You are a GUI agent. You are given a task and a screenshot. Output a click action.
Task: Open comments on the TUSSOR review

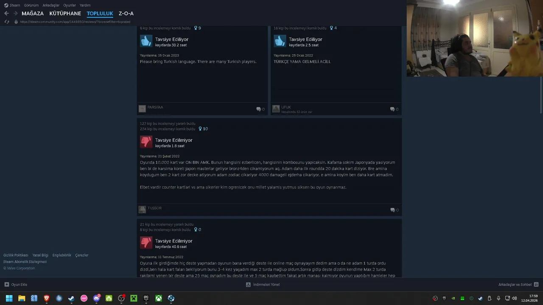pos(394,210)
